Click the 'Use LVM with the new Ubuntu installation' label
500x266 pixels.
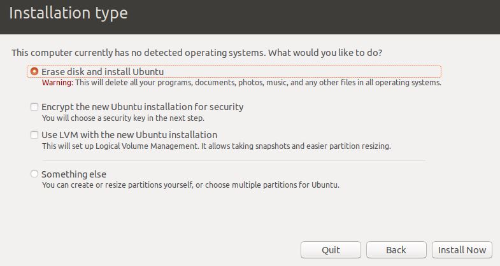129,135
